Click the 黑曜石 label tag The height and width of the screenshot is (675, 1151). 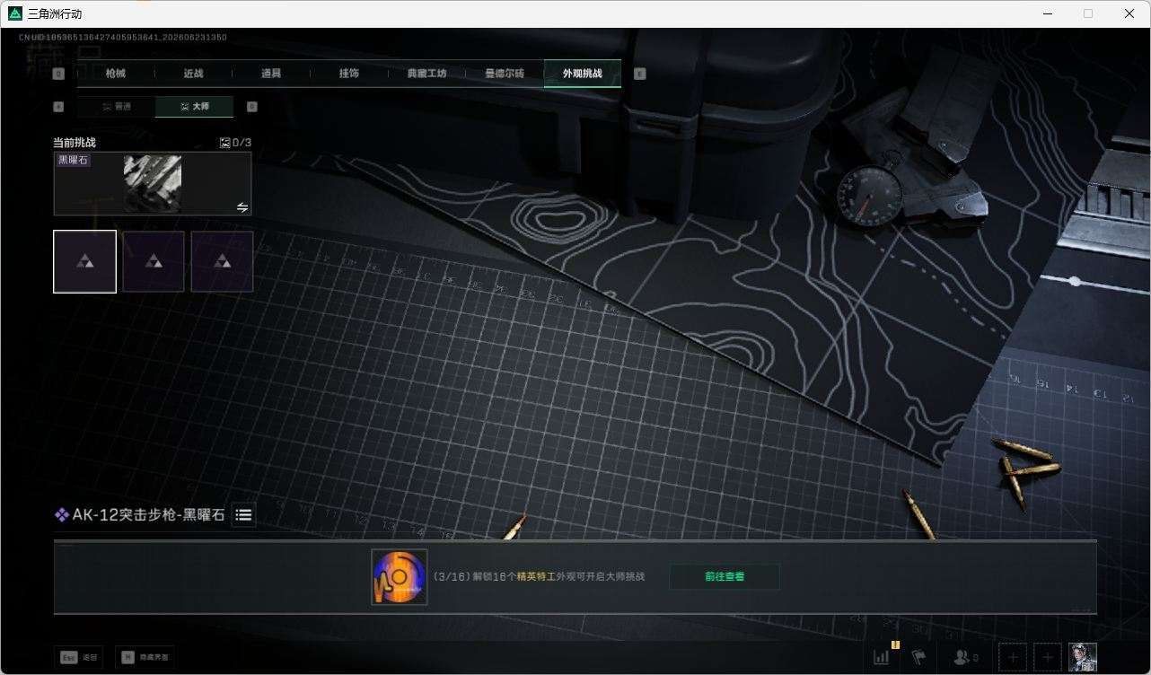click(x=73, y=160)
